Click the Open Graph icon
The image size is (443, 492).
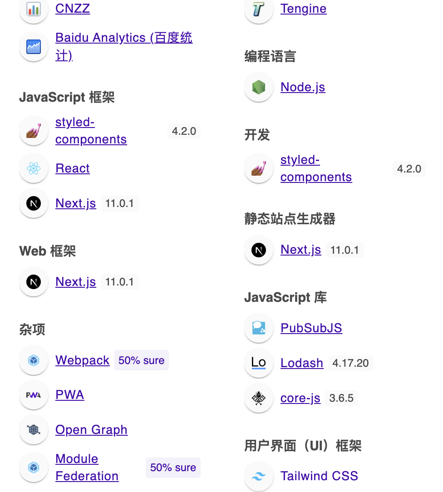tap(34, 430)
